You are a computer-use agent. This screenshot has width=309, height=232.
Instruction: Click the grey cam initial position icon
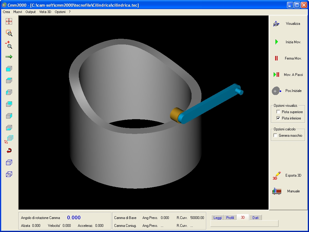276,91
